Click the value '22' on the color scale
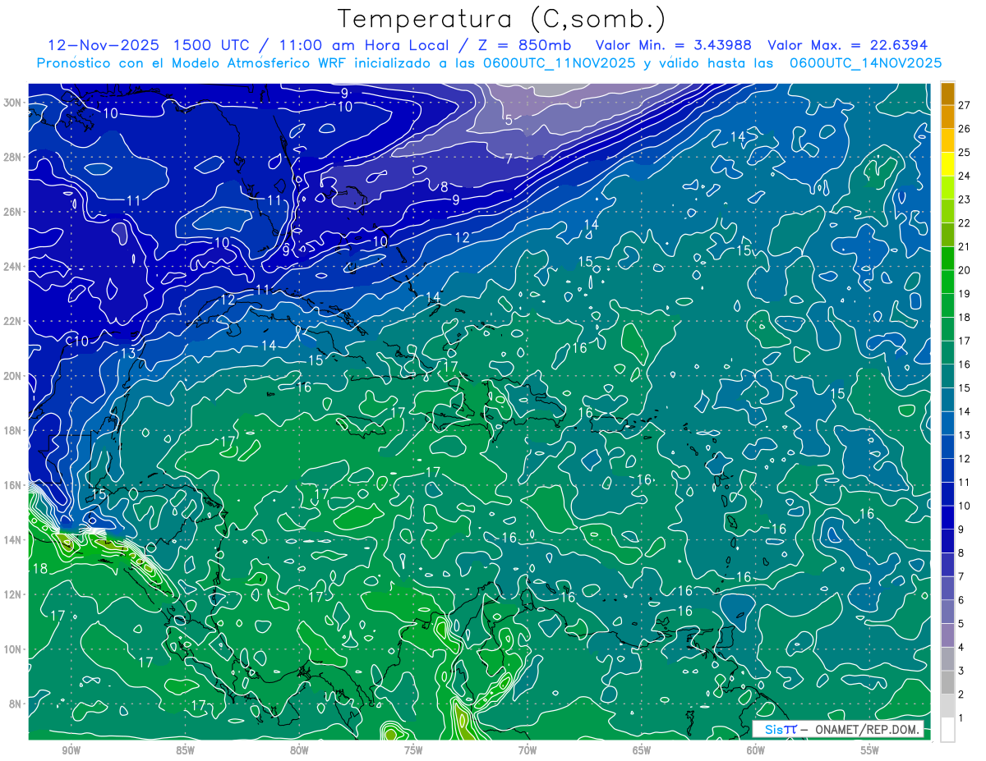The image size is (986, 761). pos(964,223)
